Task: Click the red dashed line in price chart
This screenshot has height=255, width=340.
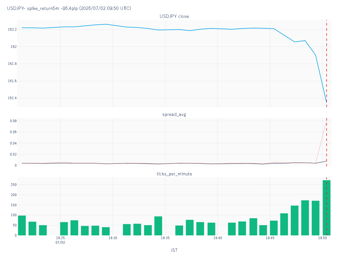Action: coord(326,63)
